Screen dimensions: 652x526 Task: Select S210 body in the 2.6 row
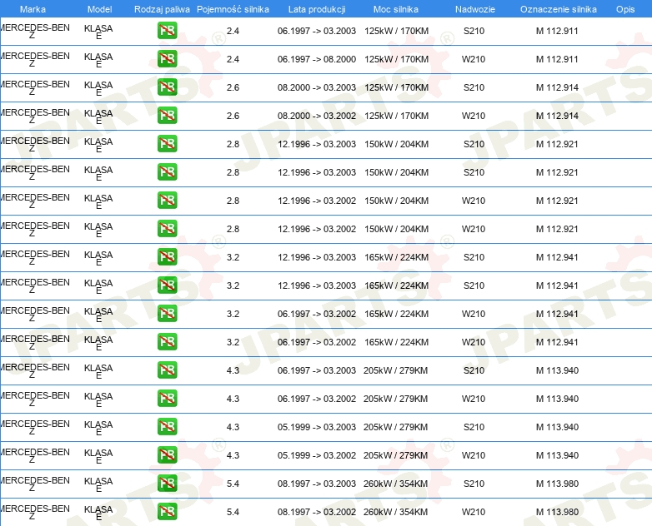pyautogui.click(x=474, y=87)
